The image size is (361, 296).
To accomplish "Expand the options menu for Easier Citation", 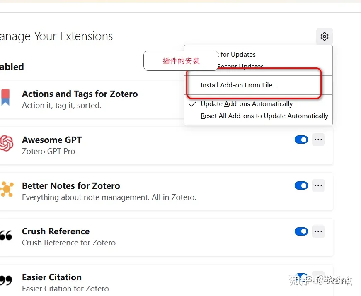I will pos(318,277).
